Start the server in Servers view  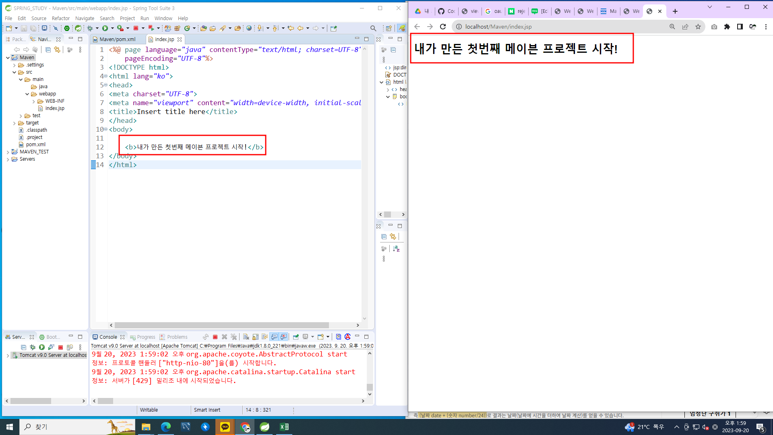[x=42, y=347]
